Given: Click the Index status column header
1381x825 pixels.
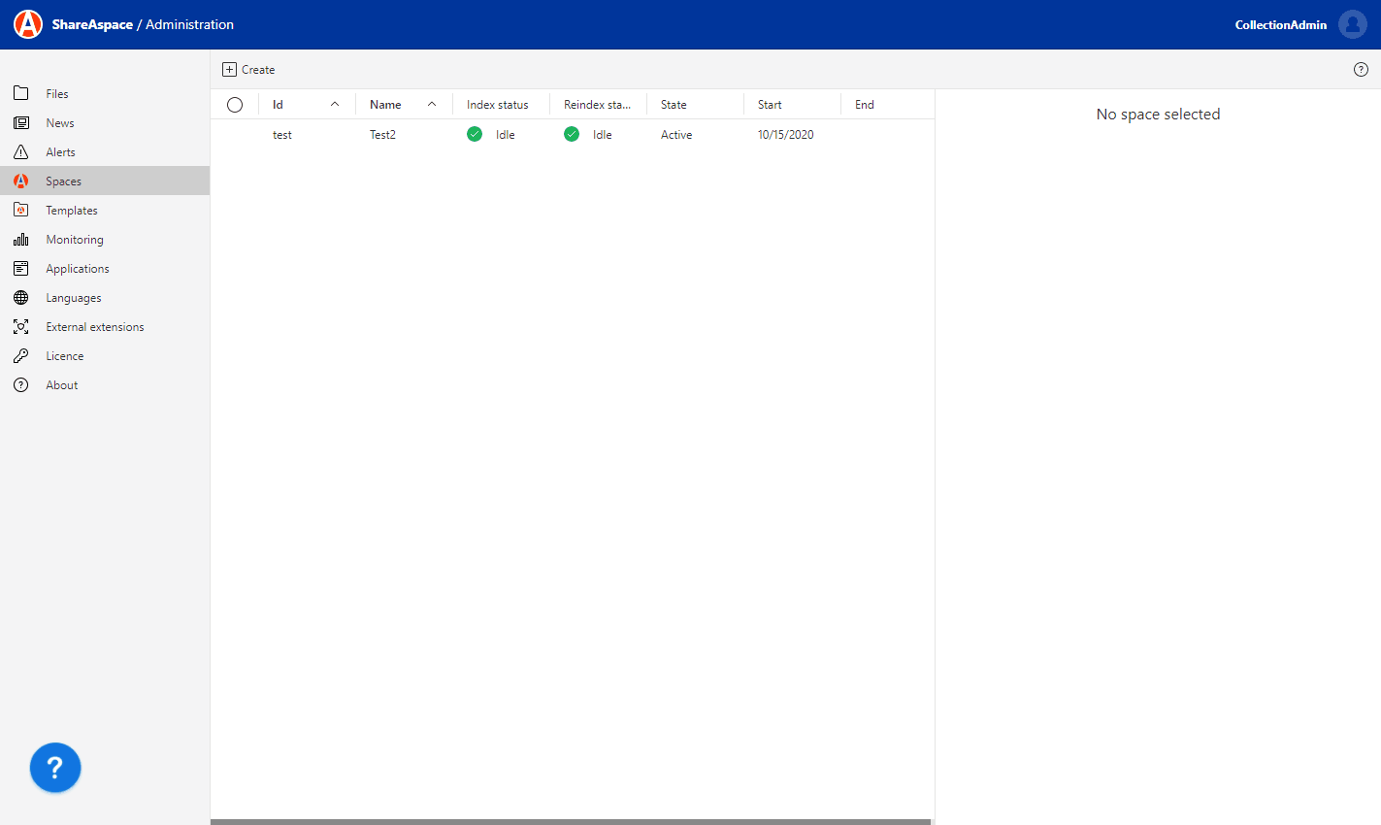Looking at the screenshot, I should [498, 105].
